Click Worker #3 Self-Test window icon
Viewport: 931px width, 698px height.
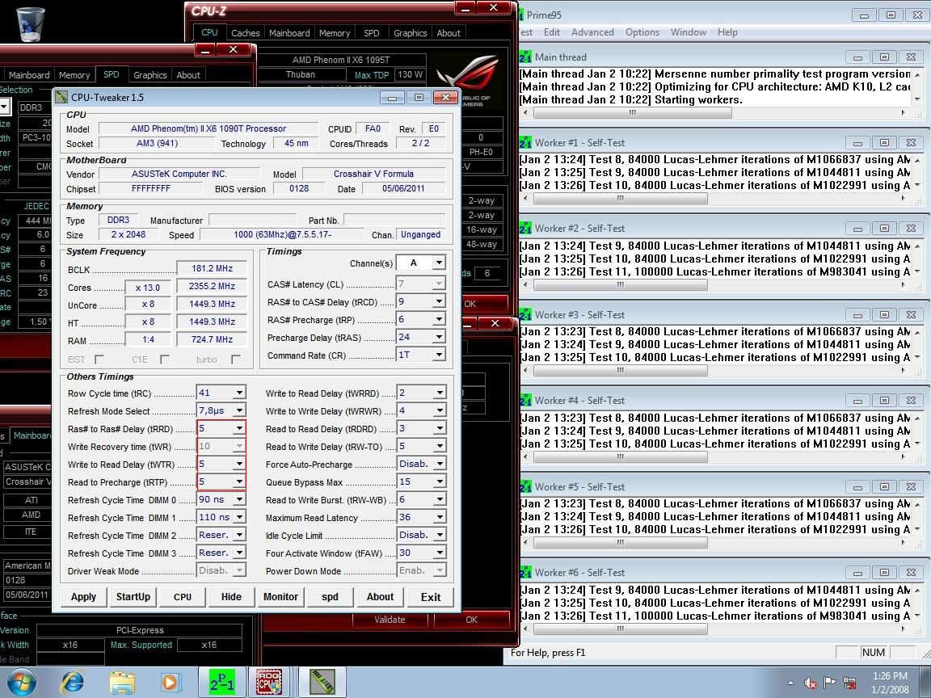coord(525,314)
